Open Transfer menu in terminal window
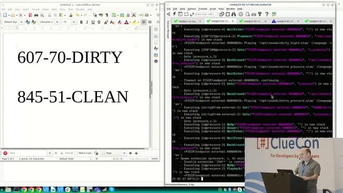This screenshot has height=193, width=343. click(x=203, y=9)
